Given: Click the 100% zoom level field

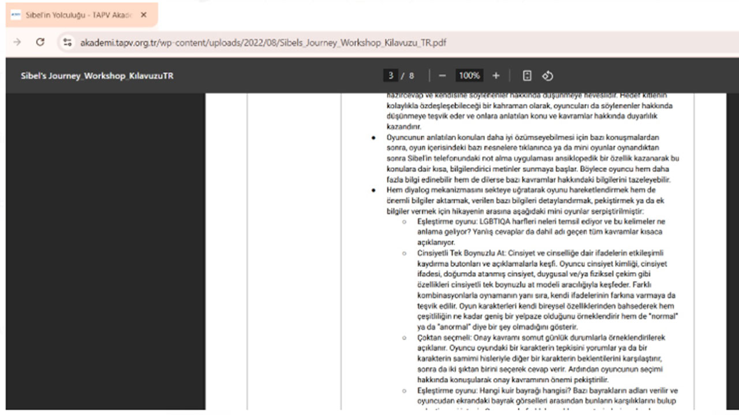Looking at the screenshot, I should pyautogui.click(x=469, y=76).
